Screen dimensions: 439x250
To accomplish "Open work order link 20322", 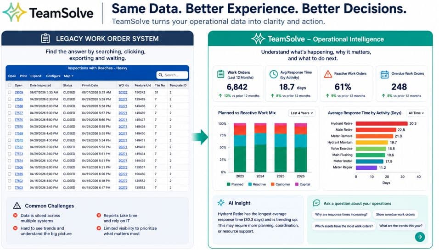I will pos(123,92).
